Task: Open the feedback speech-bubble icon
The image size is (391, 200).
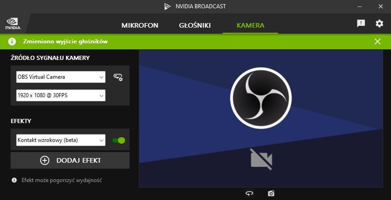Action: tap(361, 24)
